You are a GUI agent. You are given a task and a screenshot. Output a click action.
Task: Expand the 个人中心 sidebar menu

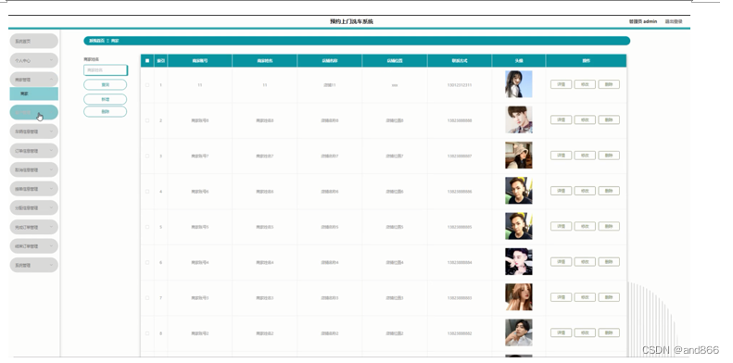[33, 60]
